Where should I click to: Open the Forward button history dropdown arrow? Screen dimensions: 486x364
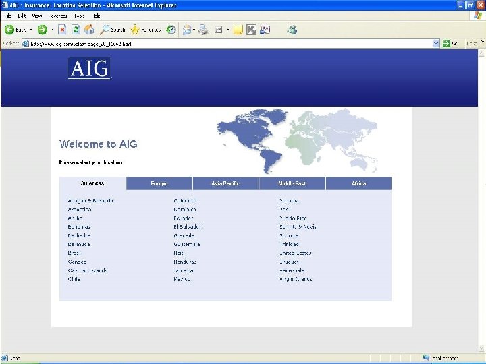point(52,30)
